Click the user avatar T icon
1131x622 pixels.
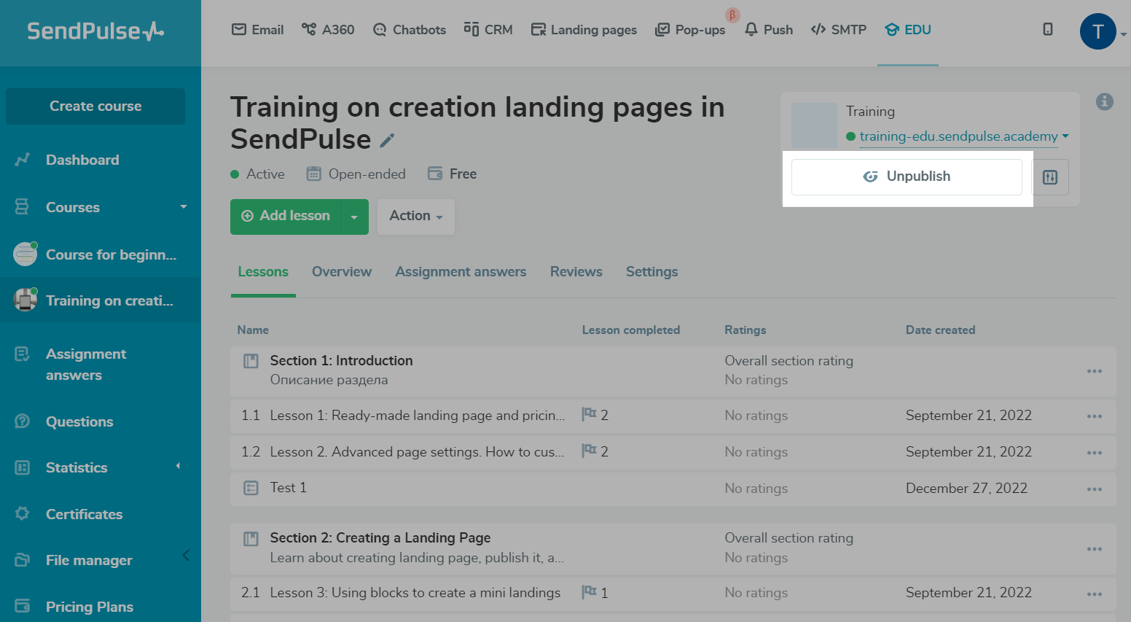[1097, 32]
